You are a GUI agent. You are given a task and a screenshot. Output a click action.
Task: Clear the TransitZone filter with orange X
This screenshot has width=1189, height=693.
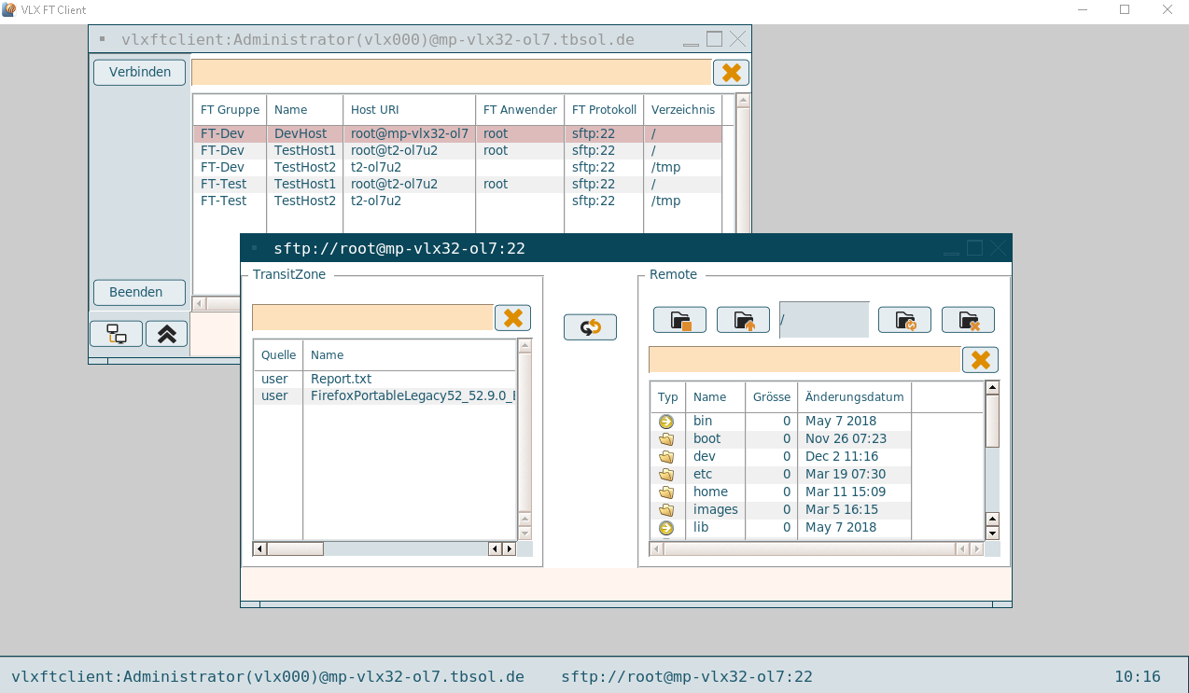coord(512,318)
